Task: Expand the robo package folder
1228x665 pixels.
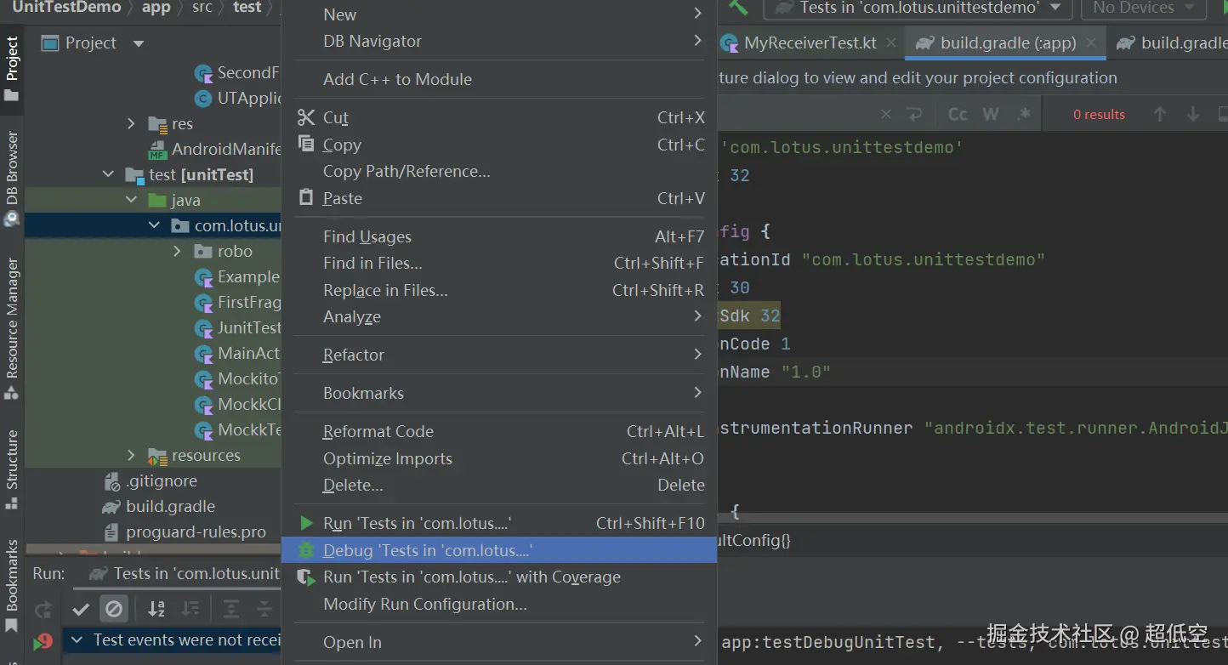Action: pyautogui.click(x=177, y=251)
